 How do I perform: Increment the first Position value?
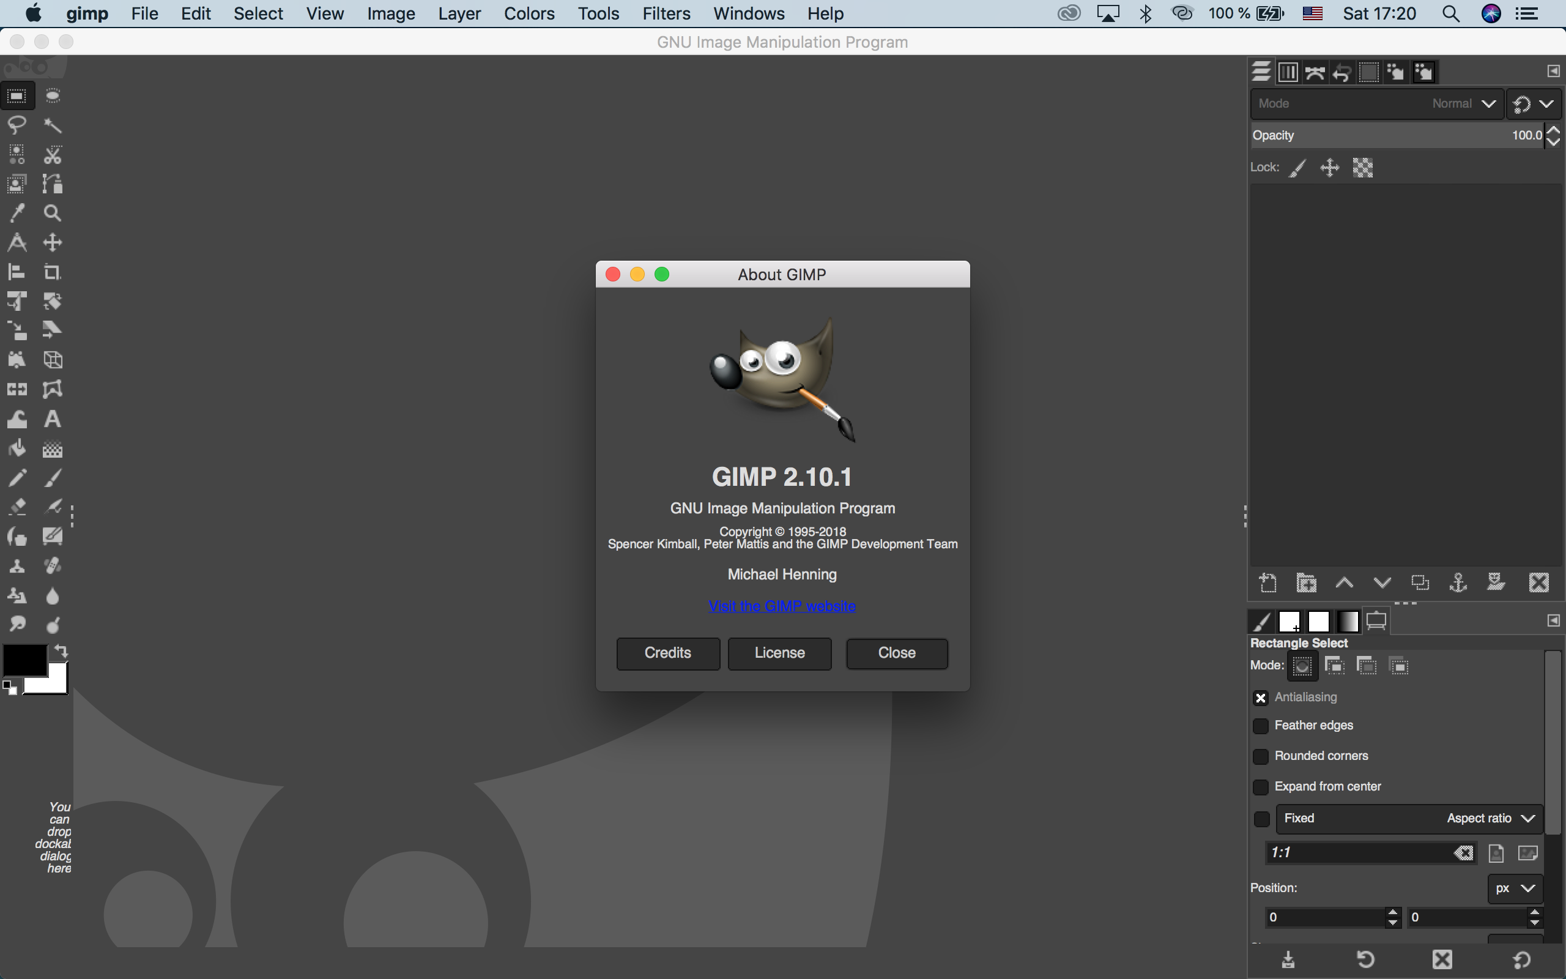point(1392,912)
